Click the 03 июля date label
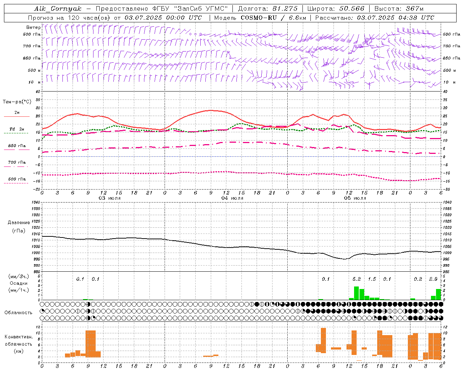 point(110,198)
